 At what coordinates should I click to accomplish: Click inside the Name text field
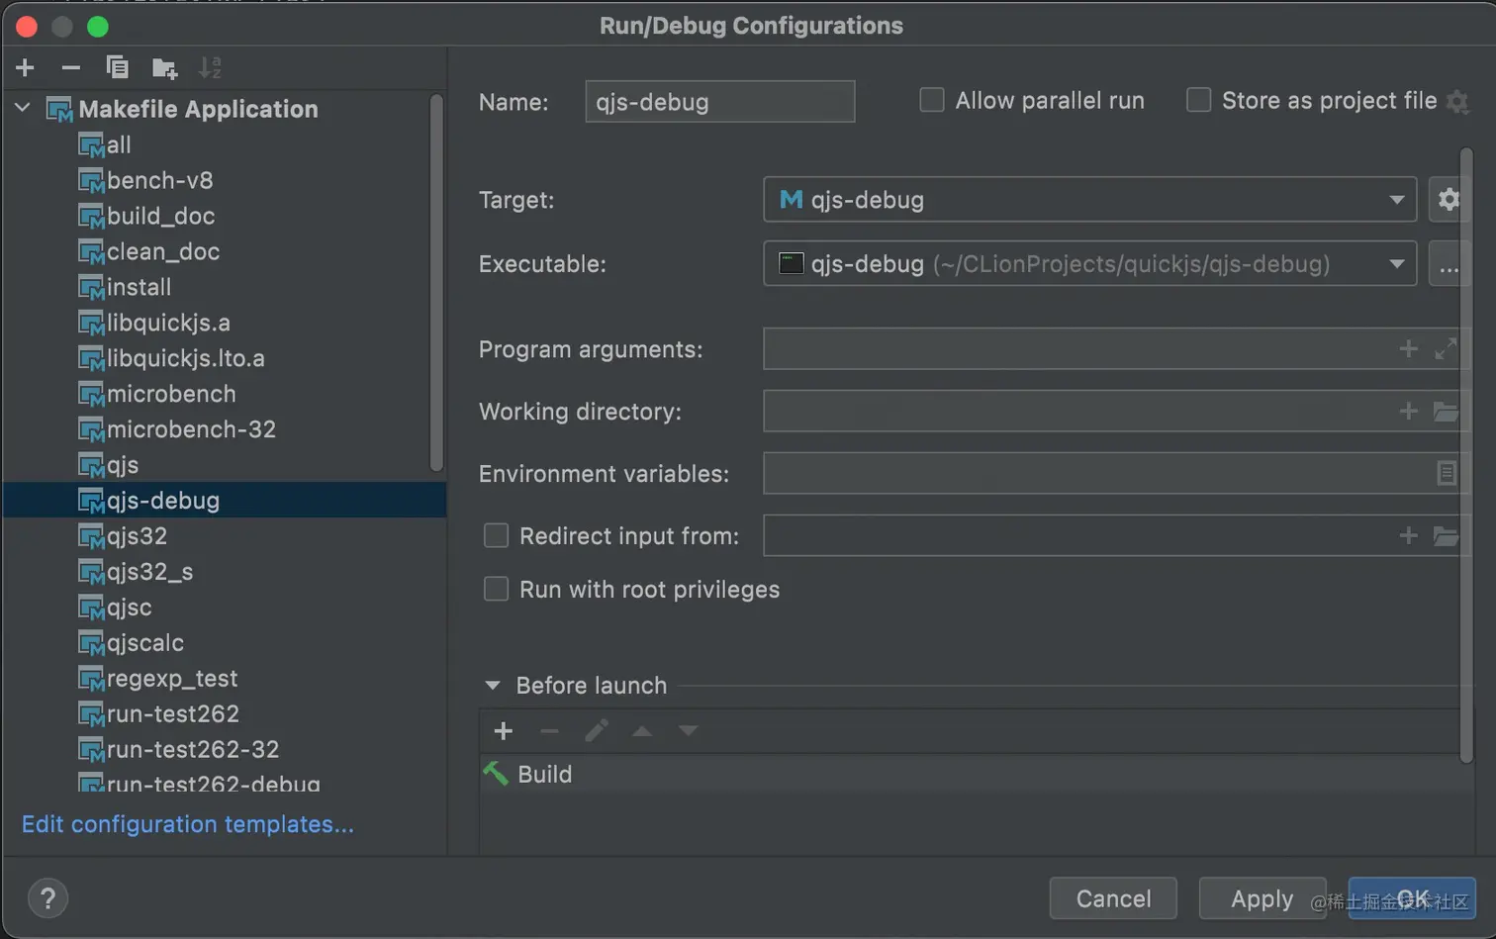pyautogui.click(x=719, y=102)
